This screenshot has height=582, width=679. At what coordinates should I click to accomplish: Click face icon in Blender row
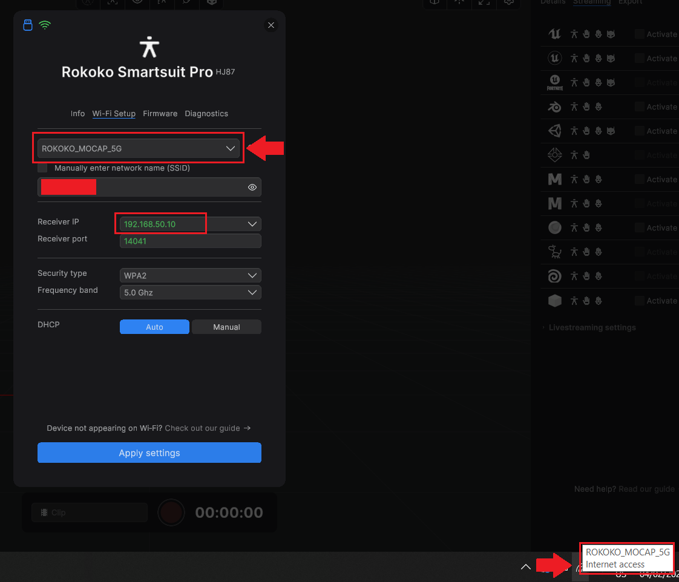click(x=599, y=106)
